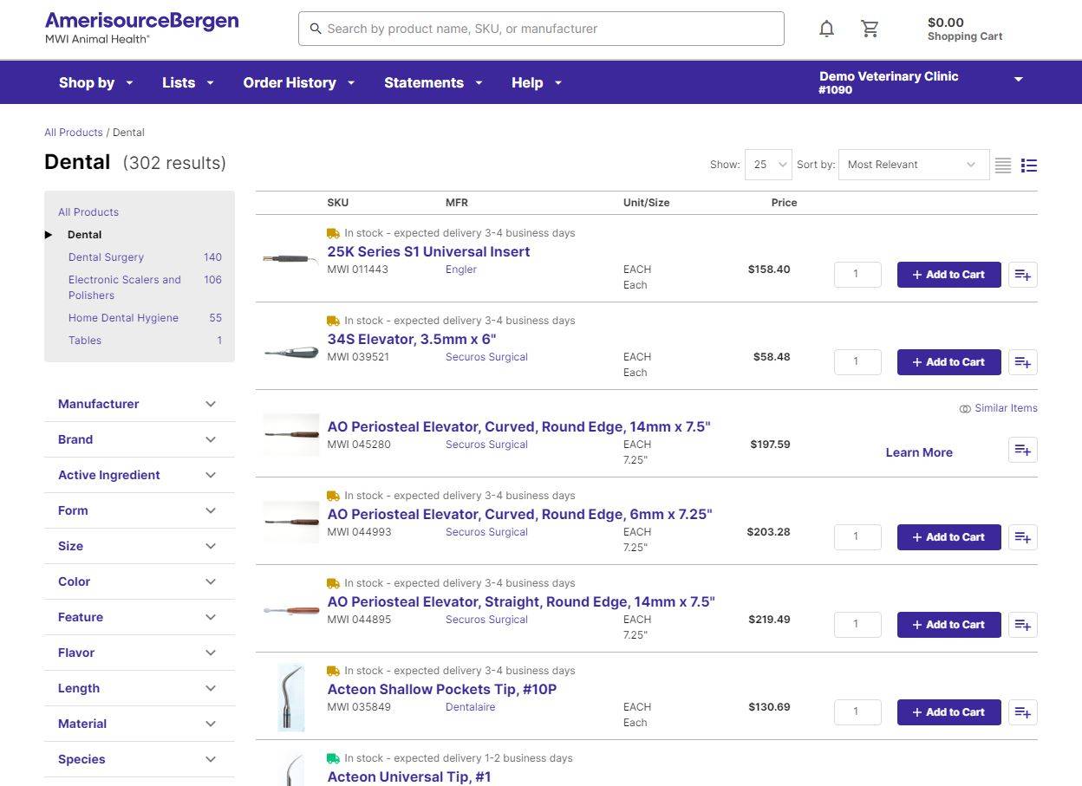This screenshot has width=1082, height=786.
Task: Expand the Manufacturer filter
Action: coord(139,404)
